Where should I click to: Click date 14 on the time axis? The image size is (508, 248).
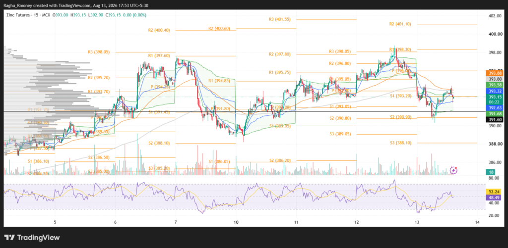tap(477, 222)
